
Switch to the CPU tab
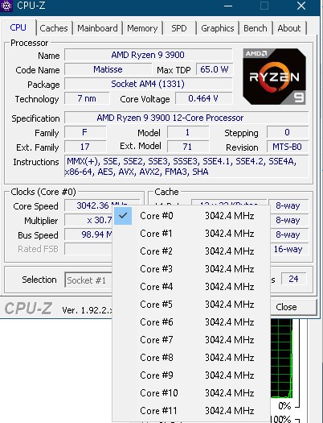(18, 27)
